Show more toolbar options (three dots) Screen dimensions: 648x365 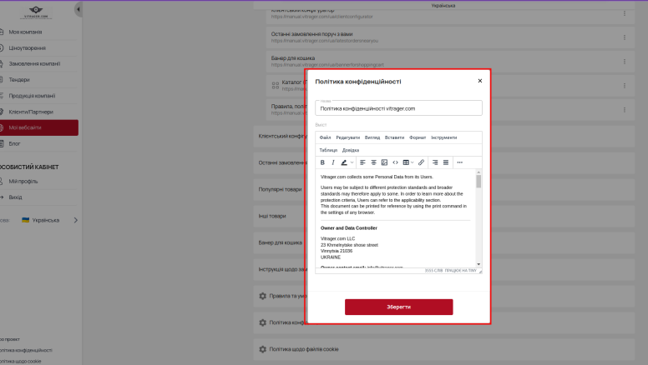(459, 162)
